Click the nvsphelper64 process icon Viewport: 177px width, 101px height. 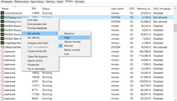click(2, 43)
